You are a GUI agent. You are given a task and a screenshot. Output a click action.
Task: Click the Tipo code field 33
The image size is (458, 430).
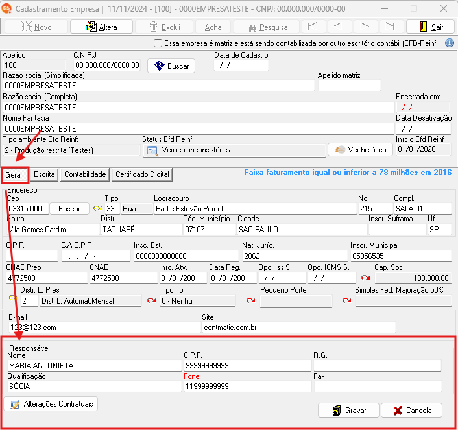pyautogui.click(x=112, y=209)
